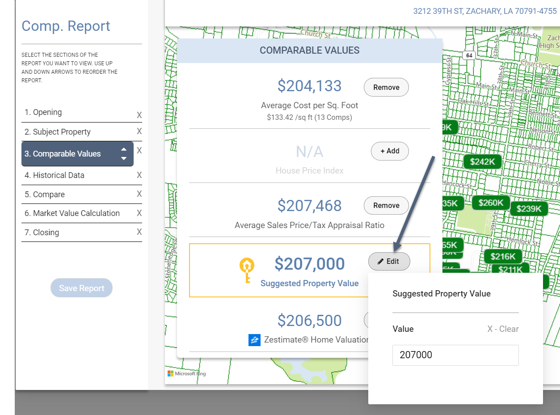Viewport: 560px width, 415px height.
Task: Click X - Clear to reset value
Action: [x=503, y=329]
